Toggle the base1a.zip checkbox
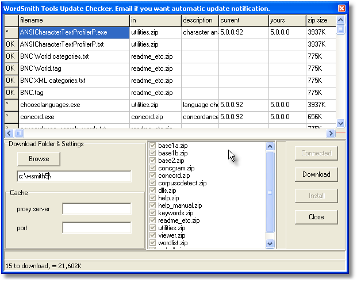 (152, 146)
